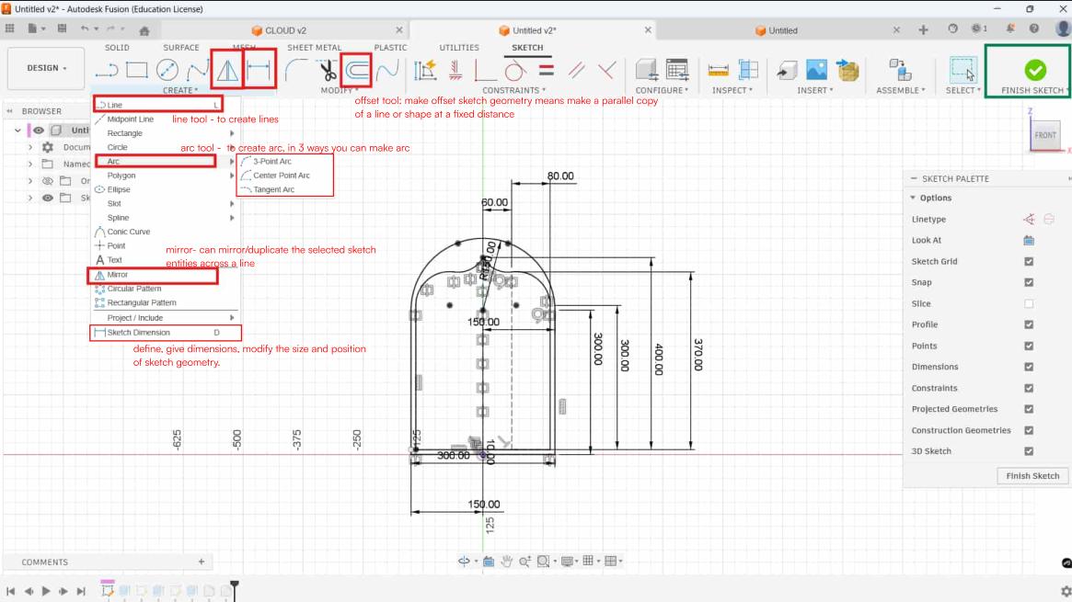
Task: Toggle the Snap checkbox
Action: pos(1028,282)
